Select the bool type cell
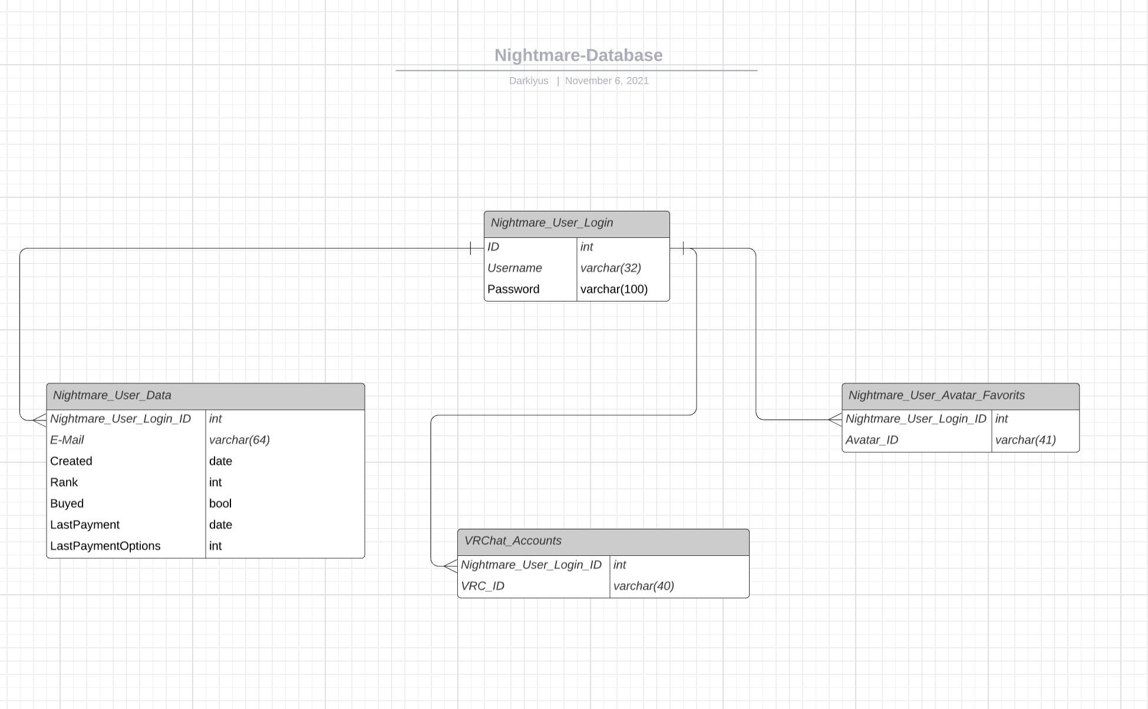The image size is (1148, 709). pyautogui.click(x=285, y=504)
